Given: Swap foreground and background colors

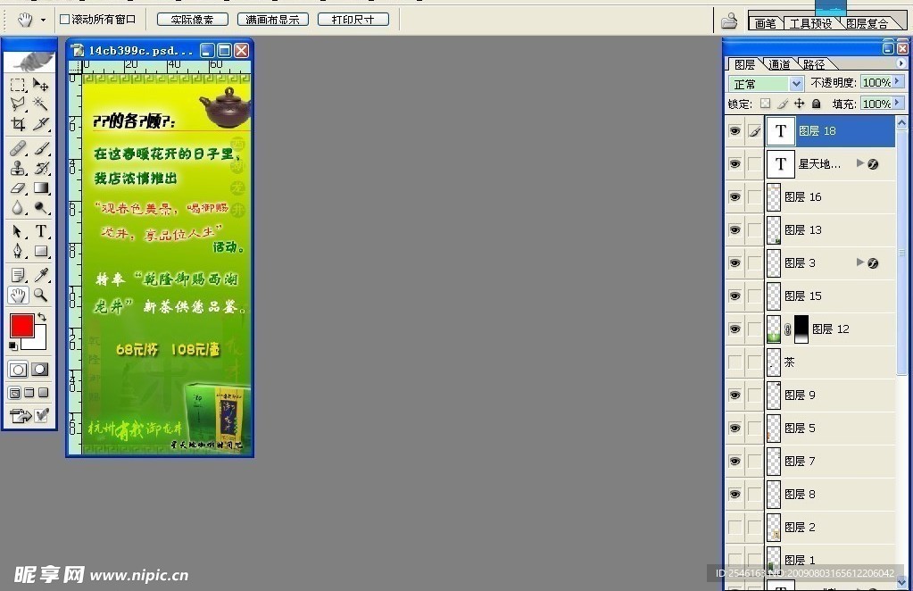Looking at the screenshot, I should coord(42,317).
